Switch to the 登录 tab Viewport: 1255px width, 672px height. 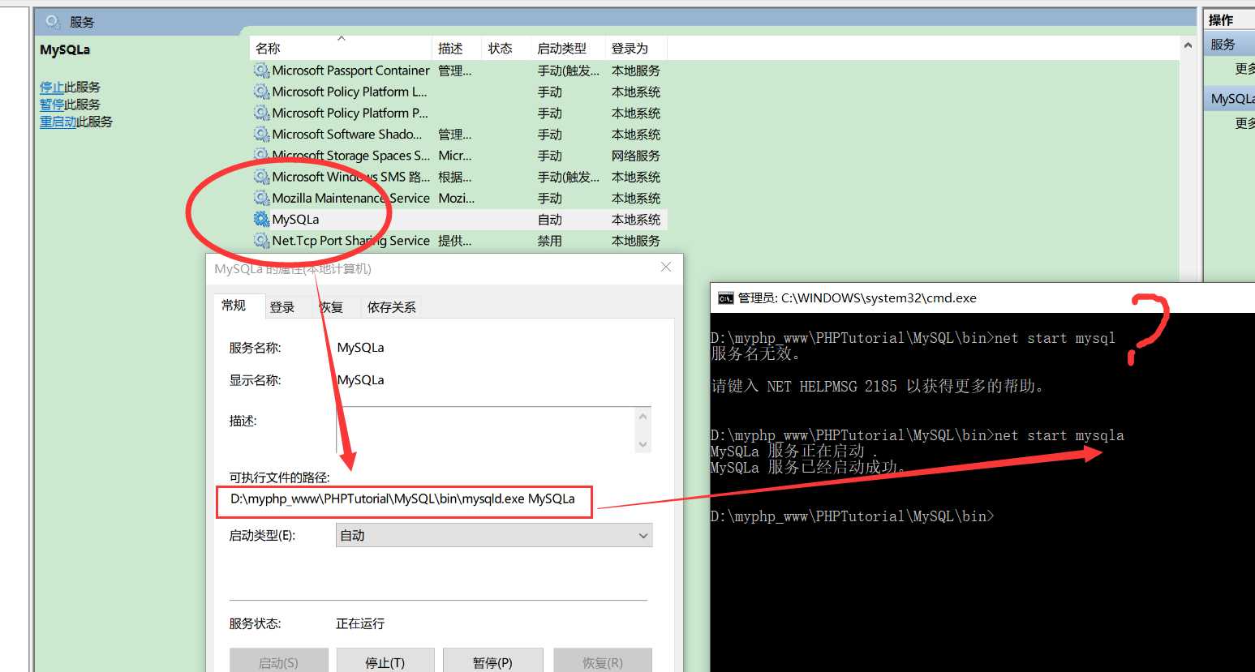pos(282,307)
